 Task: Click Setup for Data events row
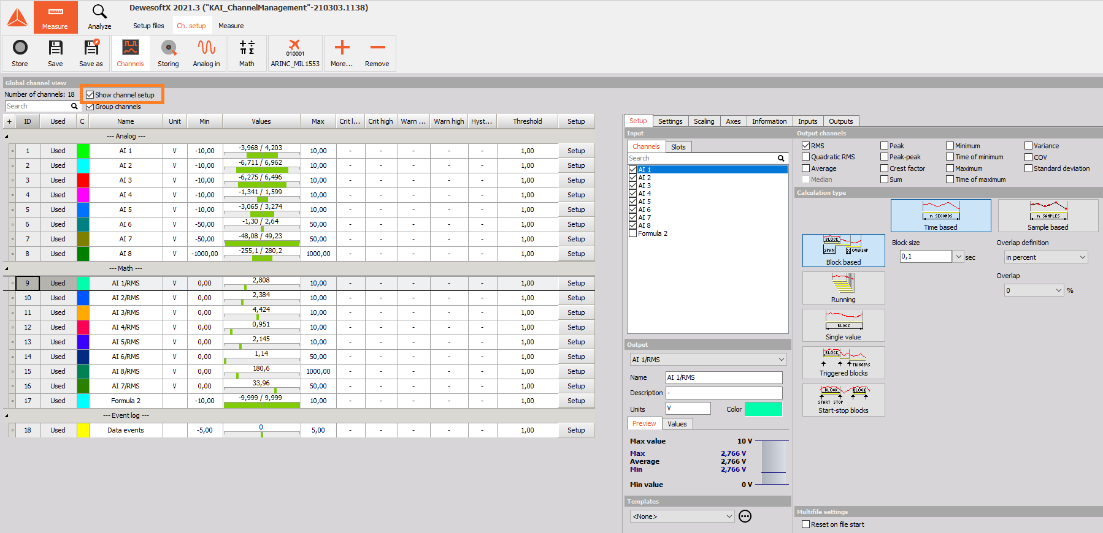[576, 430]
